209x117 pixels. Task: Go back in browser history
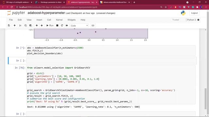pos(3,7)
